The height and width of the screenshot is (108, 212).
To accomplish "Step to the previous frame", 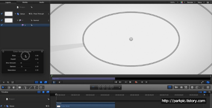I will click(x=142, y=82).
